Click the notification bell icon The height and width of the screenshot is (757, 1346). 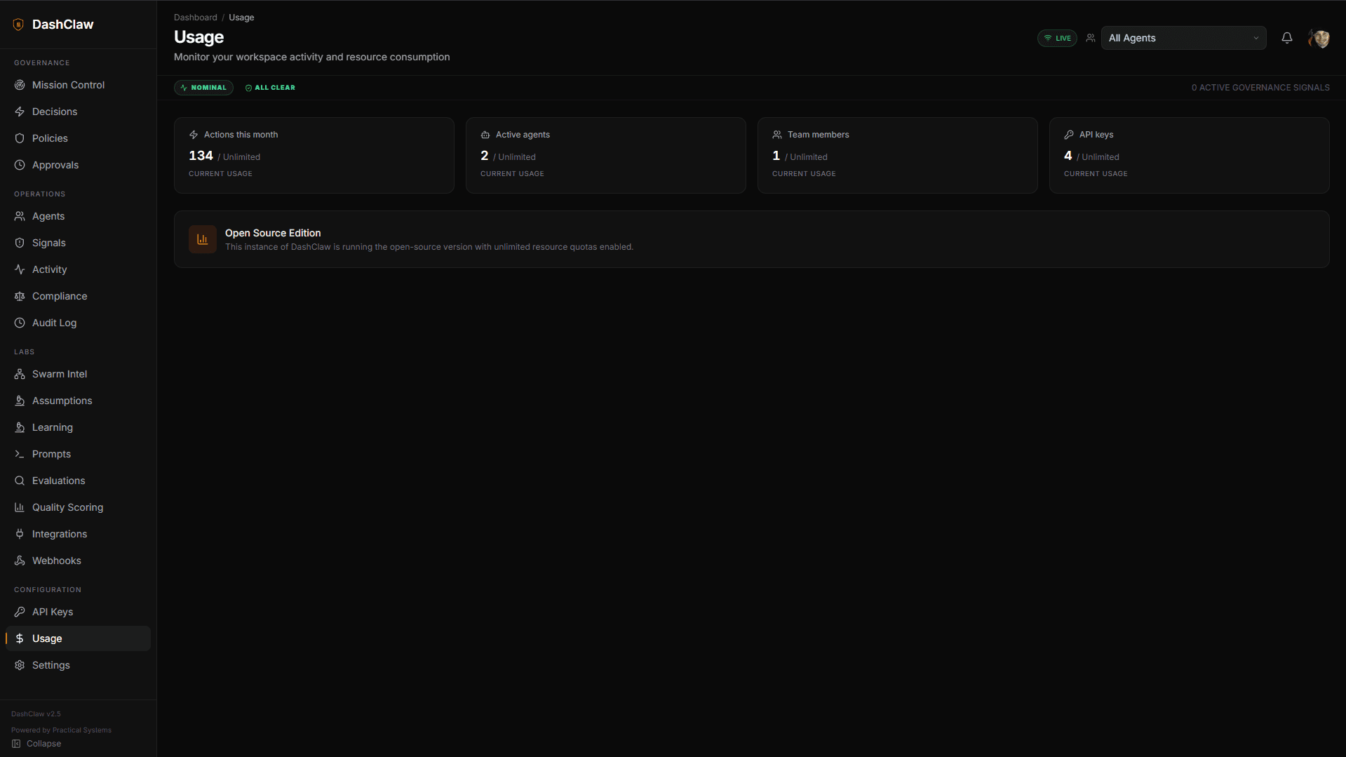(1286, 38)
